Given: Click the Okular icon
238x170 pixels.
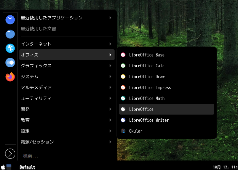Looking at the screenshot, I should 123,131.
